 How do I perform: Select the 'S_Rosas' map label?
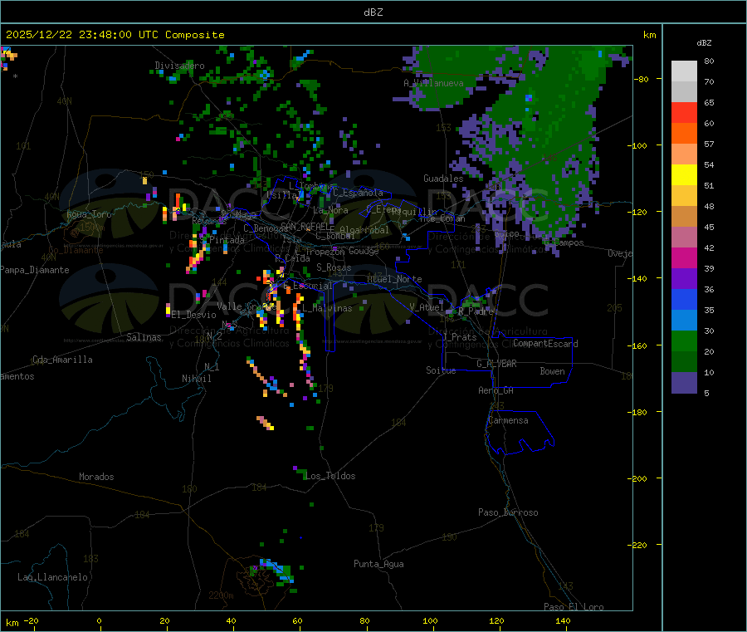334,268
